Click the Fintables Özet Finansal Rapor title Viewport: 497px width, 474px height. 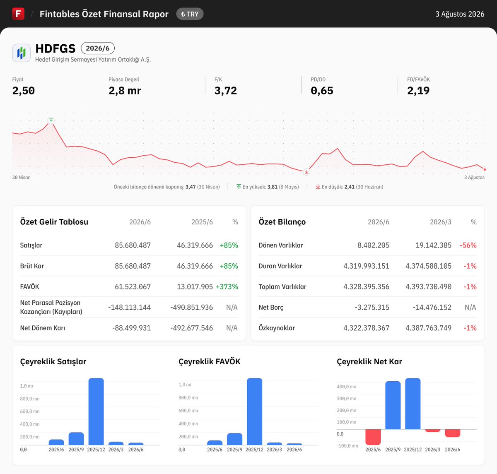tap(104, 14)
